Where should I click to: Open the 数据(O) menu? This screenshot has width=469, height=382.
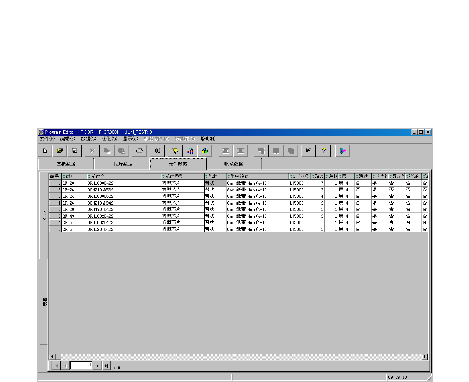(x=88, y=139)
